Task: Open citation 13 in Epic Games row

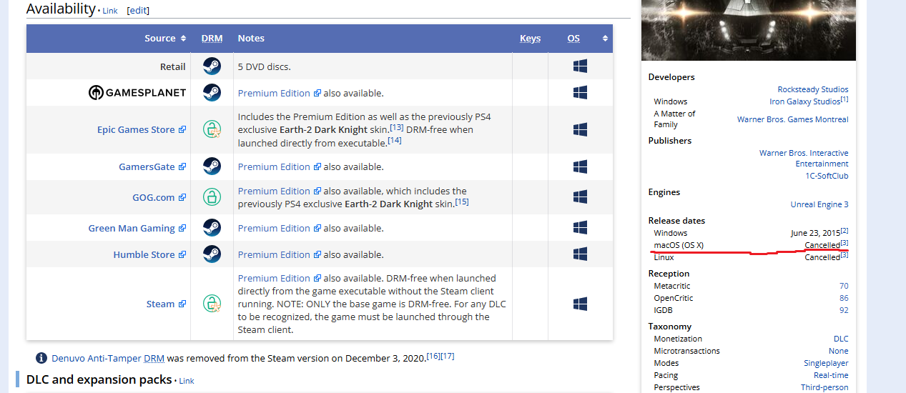Action: [397, 127]
